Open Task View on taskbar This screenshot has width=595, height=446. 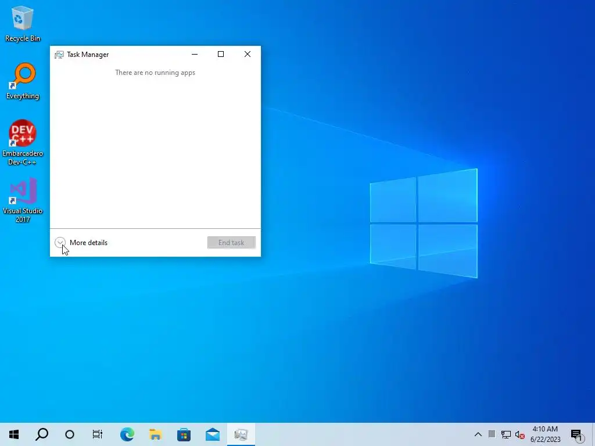98,434
